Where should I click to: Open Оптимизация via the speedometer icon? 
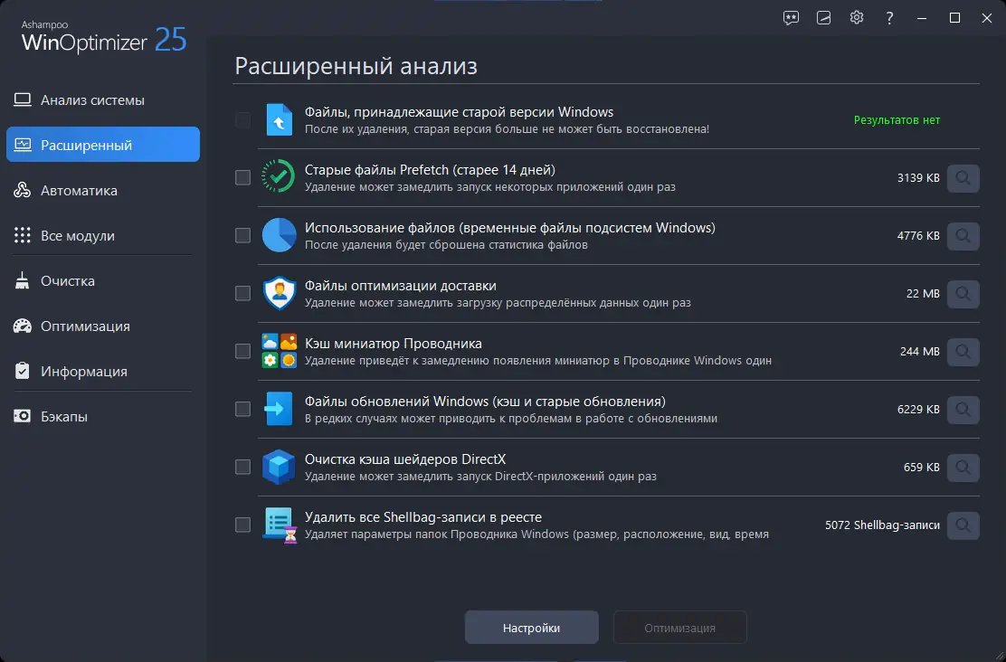point(24,326)
